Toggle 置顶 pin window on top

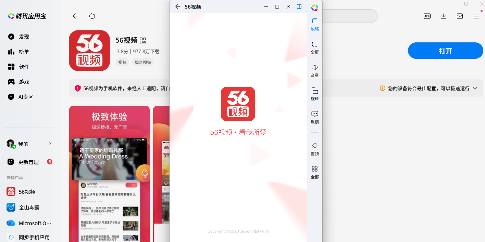[x=315, y=149]
